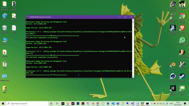189x106 pixels.
Task: Select the FL Studio 20 desktop icon
Action: 182,53
